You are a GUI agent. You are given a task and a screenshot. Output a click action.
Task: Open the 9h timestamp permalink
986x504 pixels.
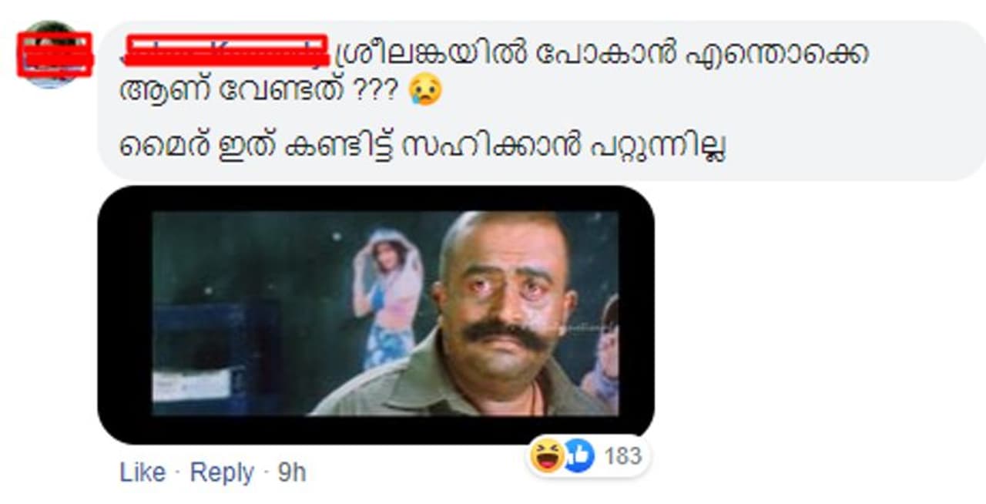(291, 472)
